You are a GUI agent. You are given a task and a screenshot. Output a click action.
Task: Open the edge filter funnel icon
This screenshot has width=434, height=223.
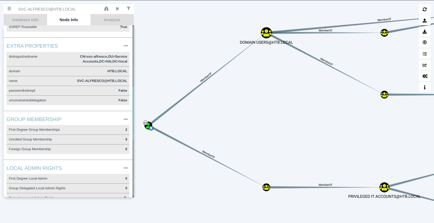click(x=128, y=9)
